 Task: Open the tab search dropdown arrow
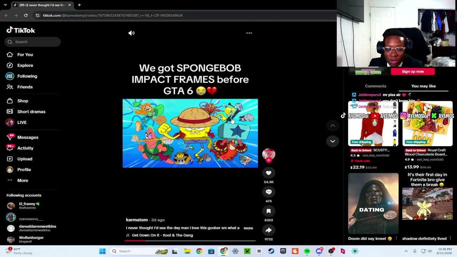coord(5,5)
